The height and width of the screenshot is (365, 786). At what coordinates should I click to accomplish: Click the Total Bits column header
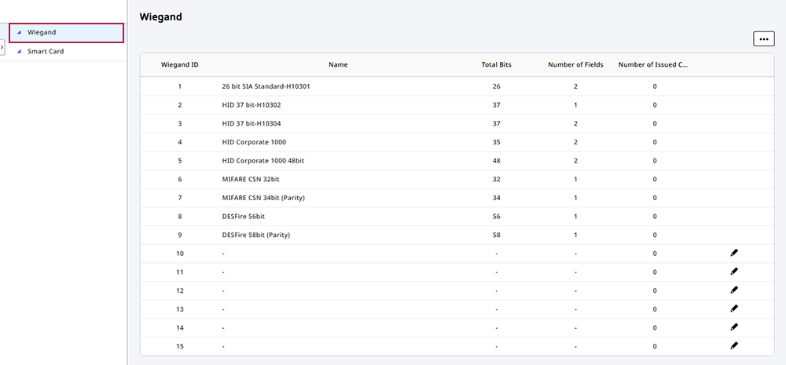click(x=496, y=64)
